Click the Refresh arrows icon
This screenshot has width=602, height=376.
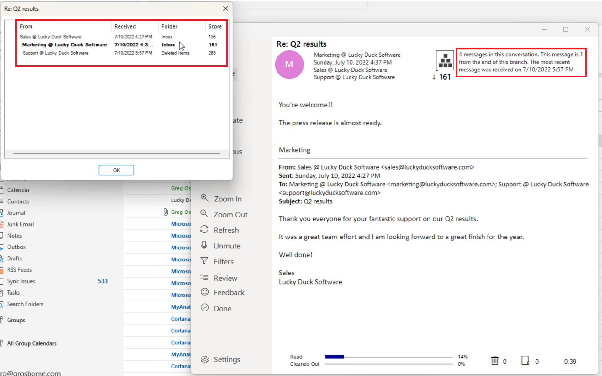tap(204, 230)
